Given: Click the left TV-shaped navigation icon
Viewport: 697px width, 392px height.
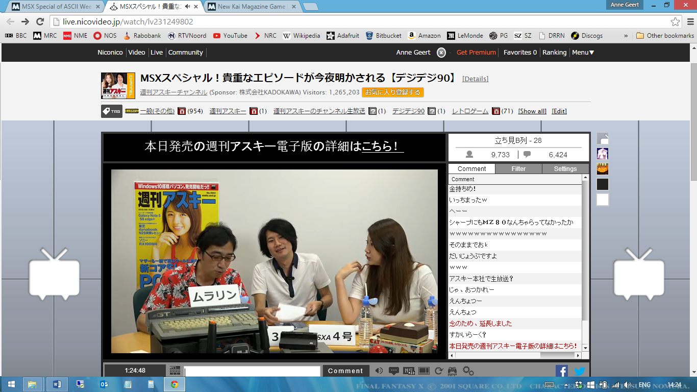Looking at the screenshot, I should click(54, 274).
